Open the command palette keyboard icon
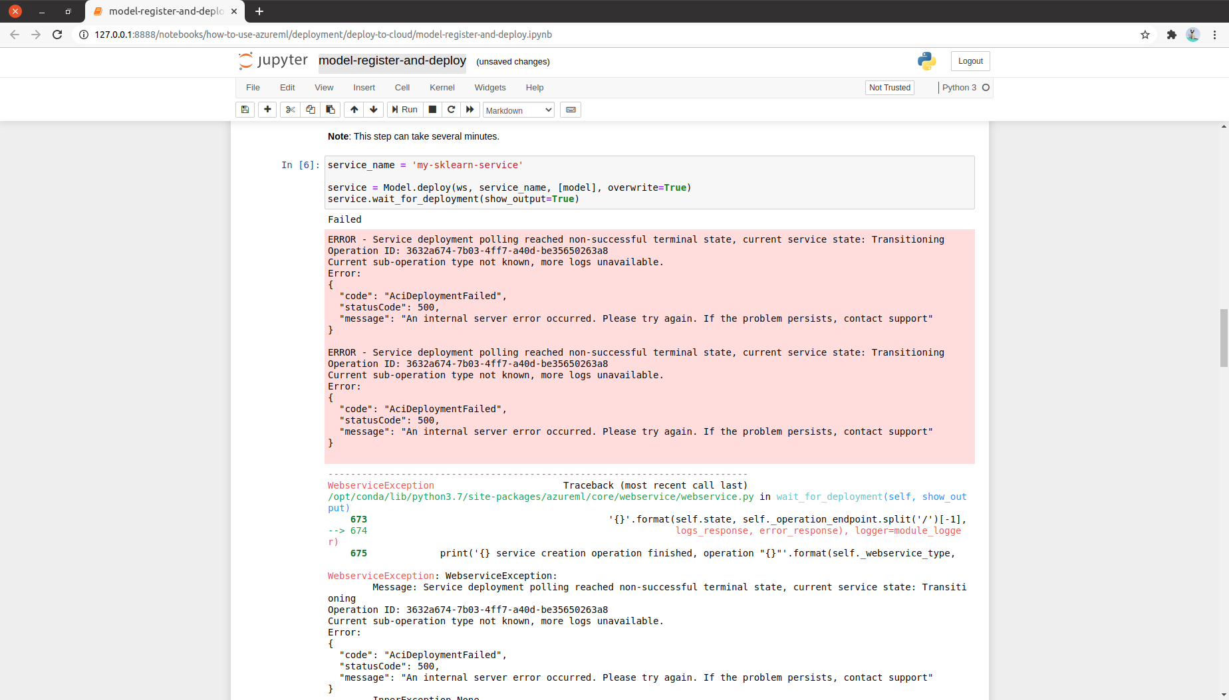The image size is (1229, 700). (x=570, y=110)
